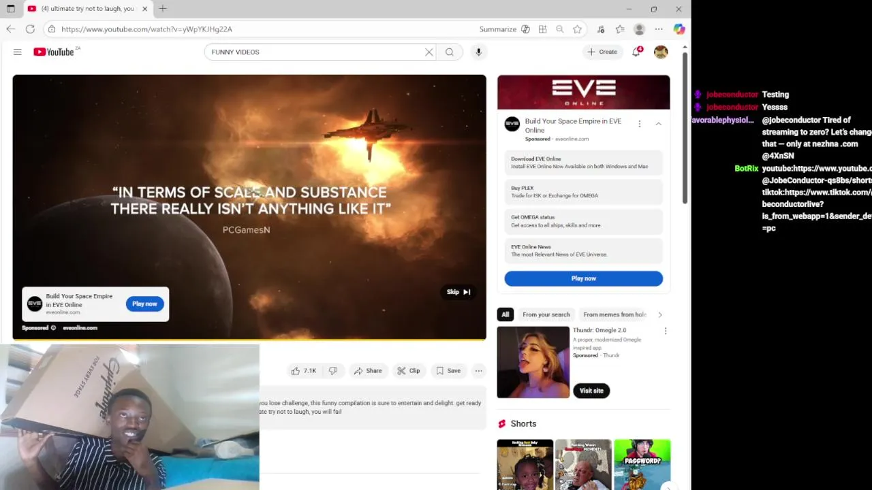This screenshot has width=872, height=490.
Task: Open a new browser tab
Action: (163, 9)
